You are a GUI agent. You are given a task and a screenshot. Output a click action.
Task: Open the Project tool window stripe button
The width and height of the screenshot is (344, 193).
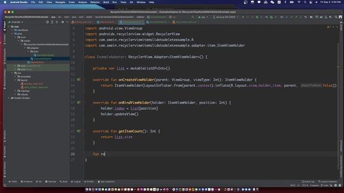(5, 26)
